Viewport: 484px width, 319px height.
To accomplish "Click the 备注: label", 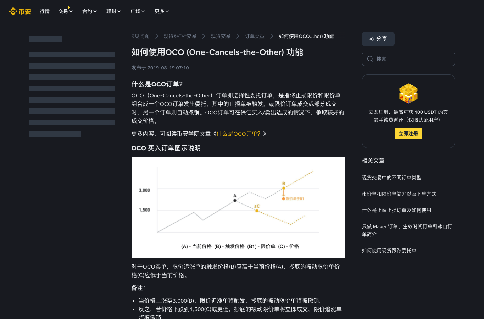I will tap(138, 288).
